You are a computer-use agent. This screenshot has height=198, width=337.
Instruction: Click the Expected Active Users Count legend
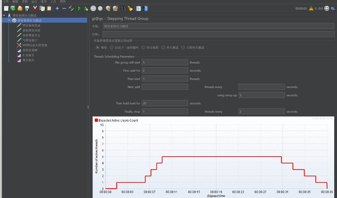(116, 121)
